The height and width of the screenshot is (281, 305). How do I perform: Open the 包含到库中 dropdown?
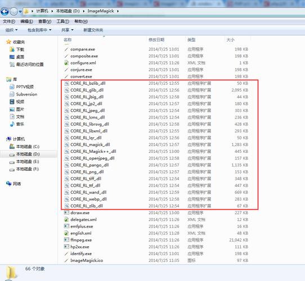39,30
